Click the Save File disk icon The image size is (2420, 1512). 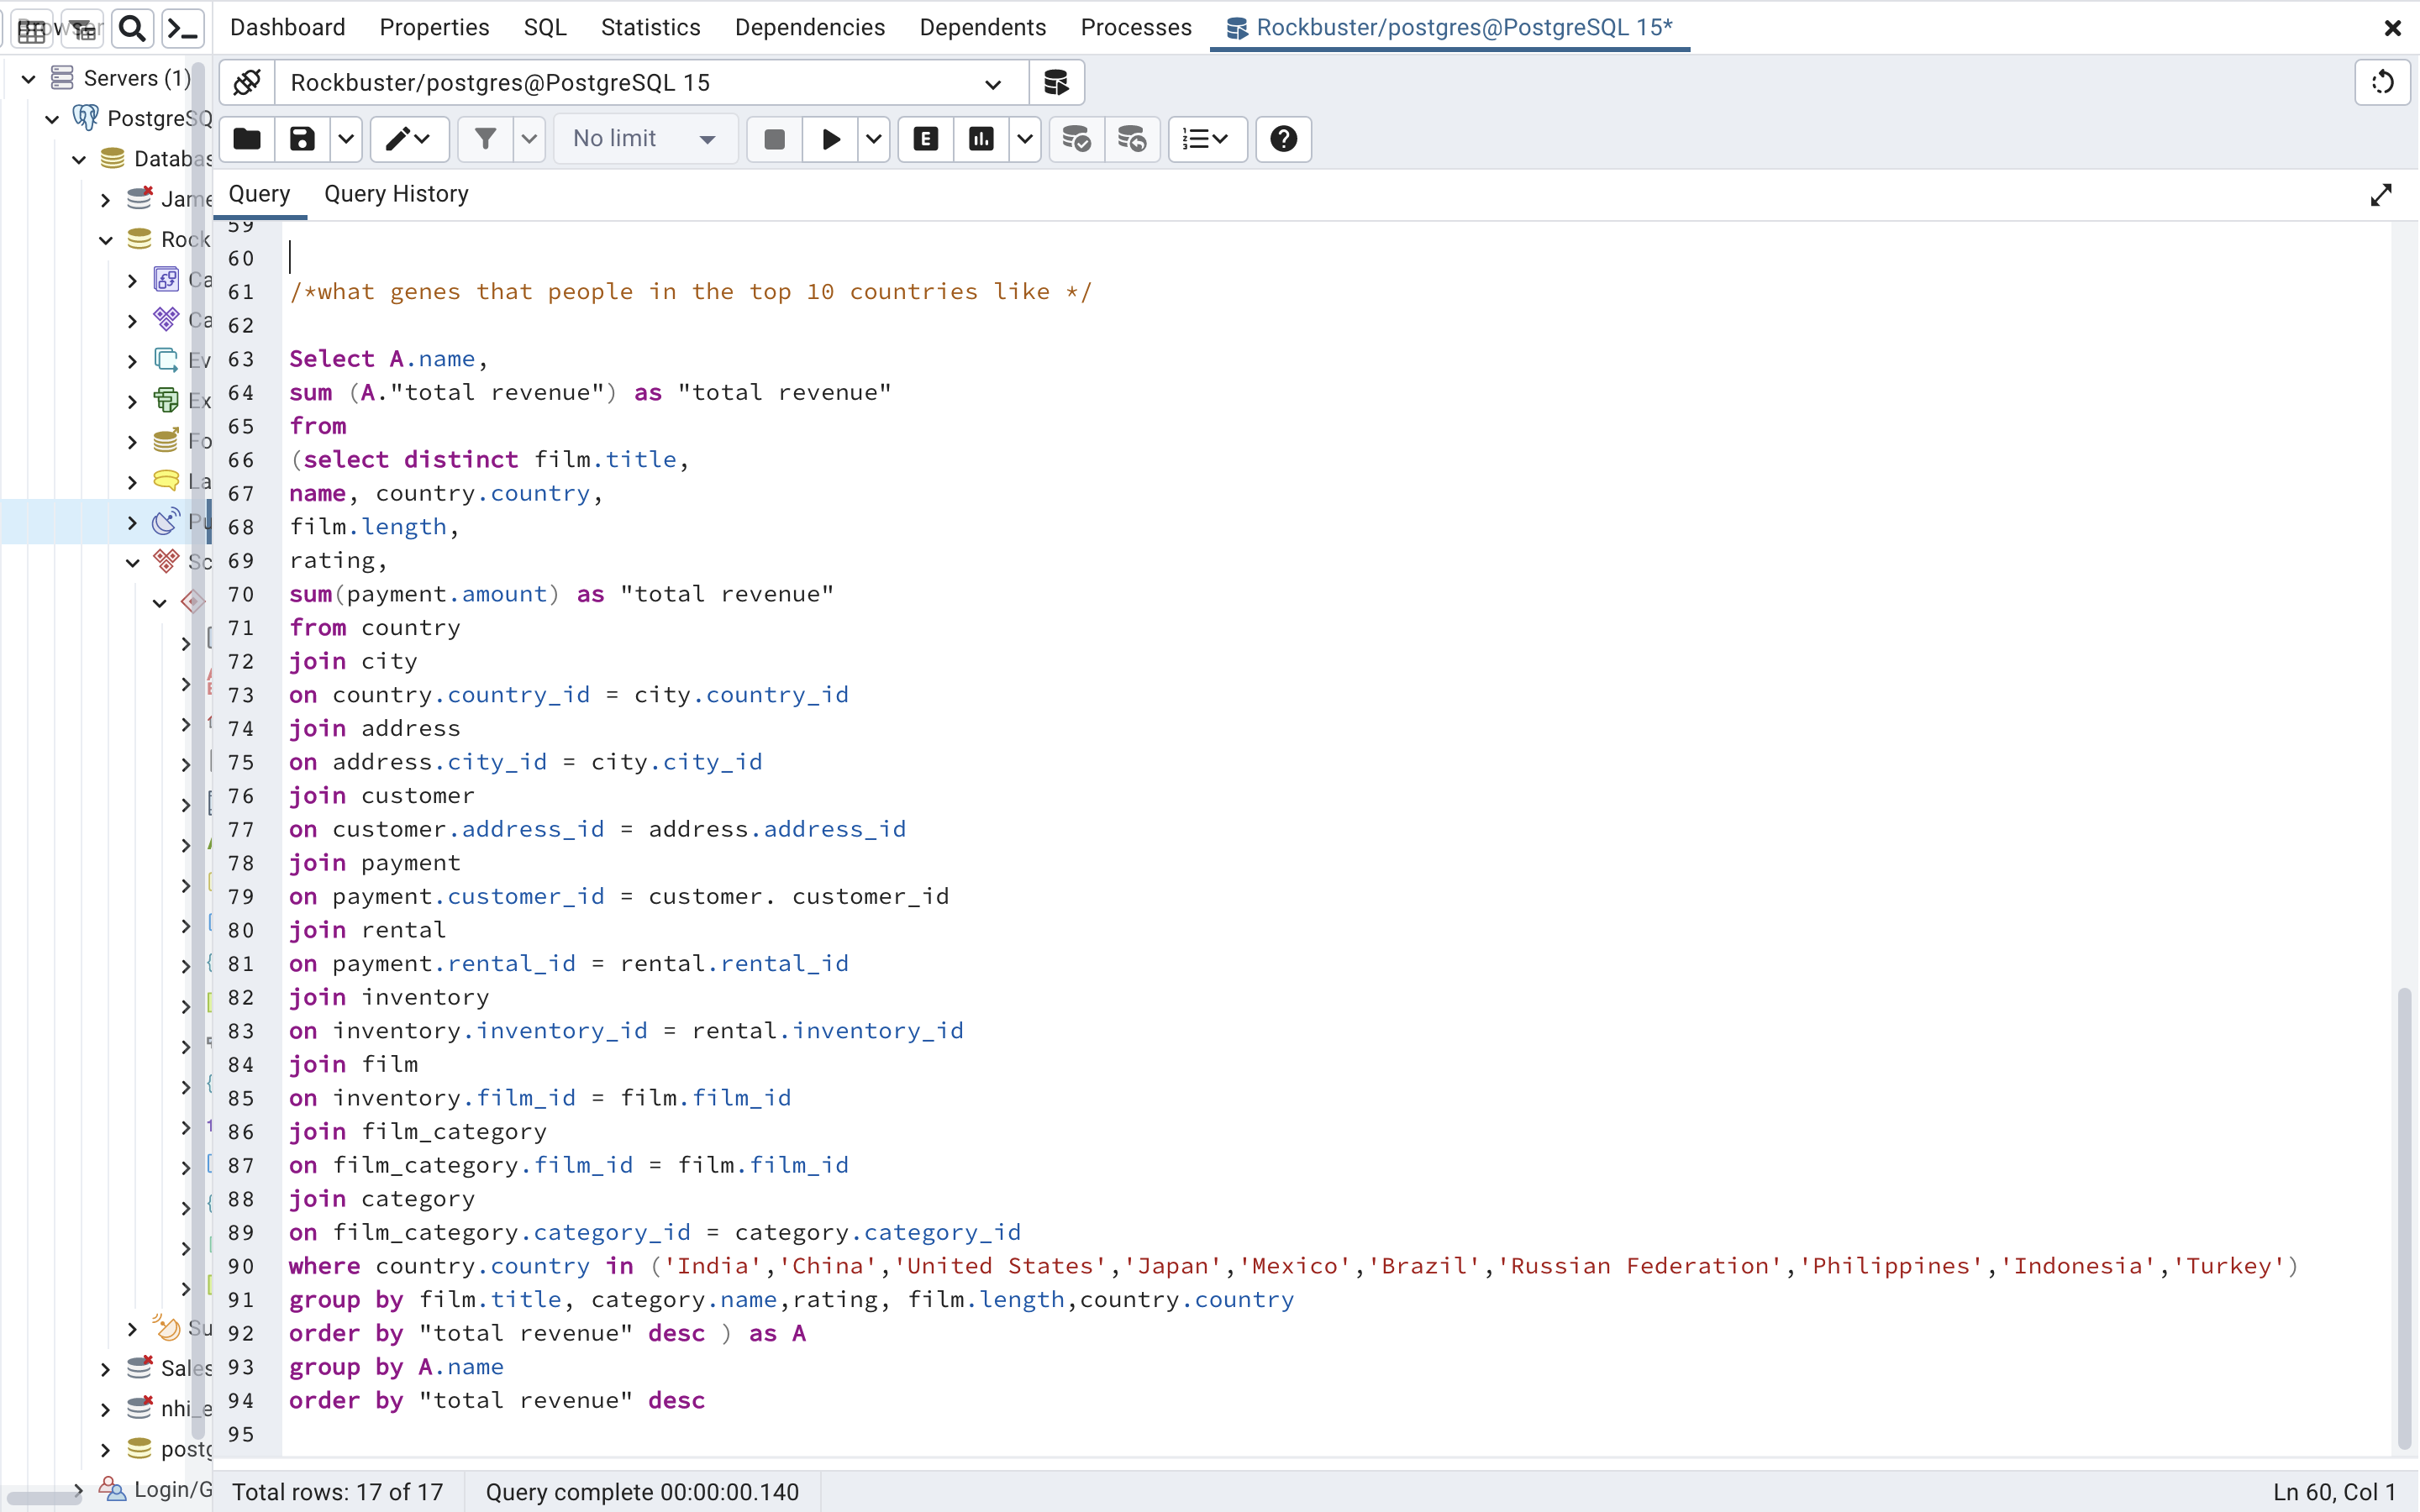coord(302,138)
